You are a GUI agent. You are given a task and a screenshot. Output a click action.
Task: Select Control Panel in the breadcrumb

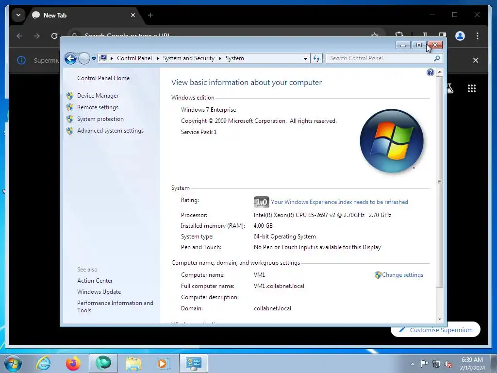(x=134, y=58)
